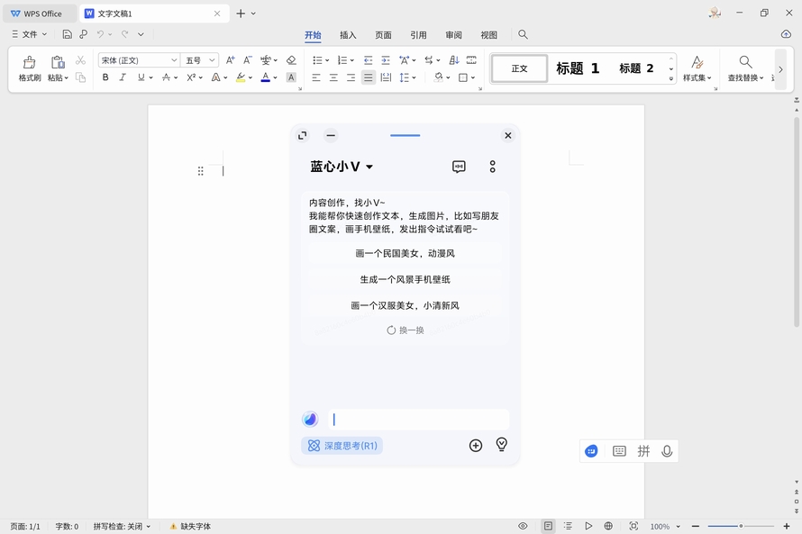Click the Format Painter (格式刷) icon

[30, 62]
